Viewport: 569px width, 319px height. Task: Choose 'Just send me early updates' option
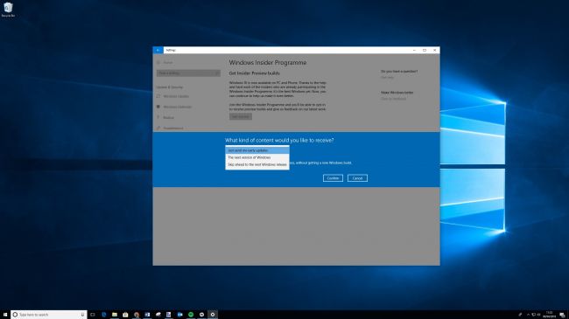tap(256, 150)
